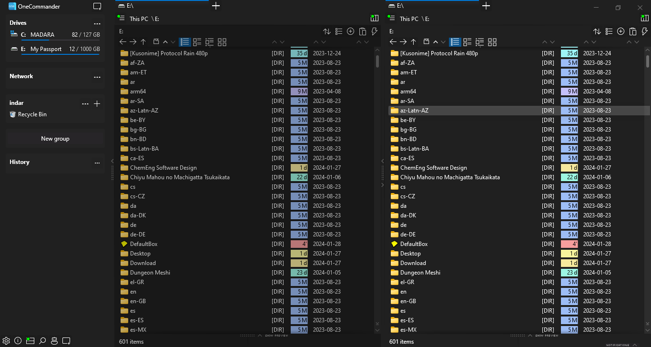Open Settings via the gear icon
651x347 pixels.
[x=6, y=341]
